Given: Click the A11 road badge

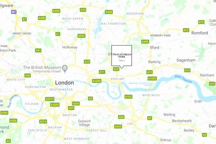Looking at the screenshot, I should (102, 72).
